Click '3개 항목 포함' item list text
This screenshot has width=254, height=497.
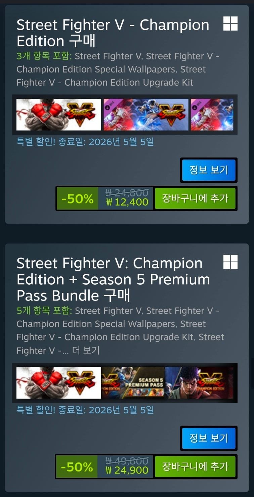[x=44, y=56]
